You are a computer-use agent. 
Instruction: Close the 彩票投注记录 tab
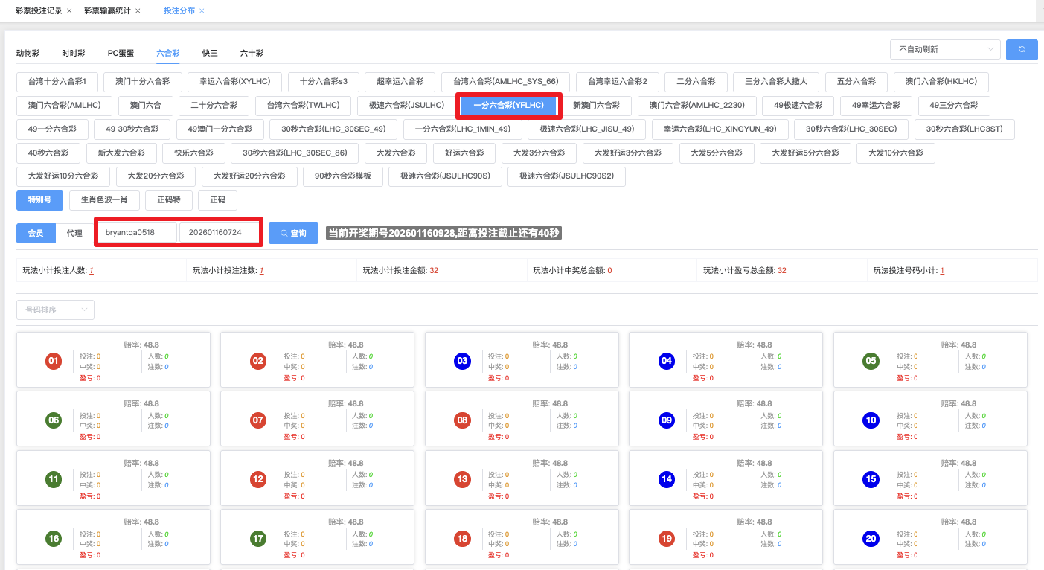pos(69,11)
